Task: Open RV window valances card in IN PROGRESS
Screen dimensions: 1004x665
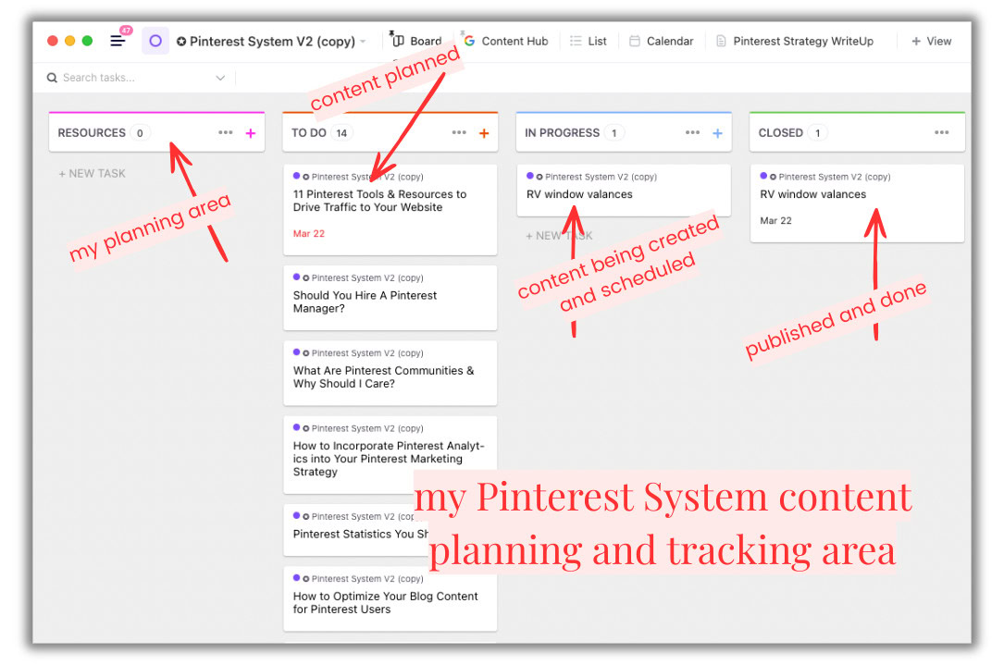Action: pos(624,191)
